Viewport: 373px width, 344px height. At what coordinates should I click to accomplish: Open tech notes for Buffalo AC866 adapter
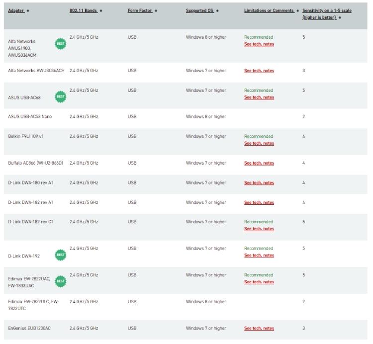(x=259, y=163)
